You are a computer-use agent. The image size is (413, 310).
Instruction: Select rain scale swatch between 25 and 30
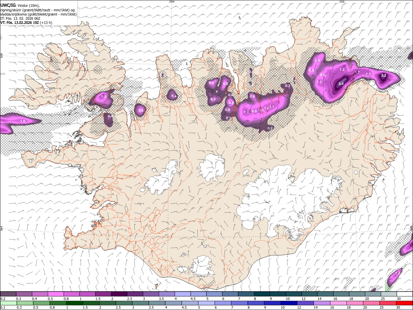[388, 303]
